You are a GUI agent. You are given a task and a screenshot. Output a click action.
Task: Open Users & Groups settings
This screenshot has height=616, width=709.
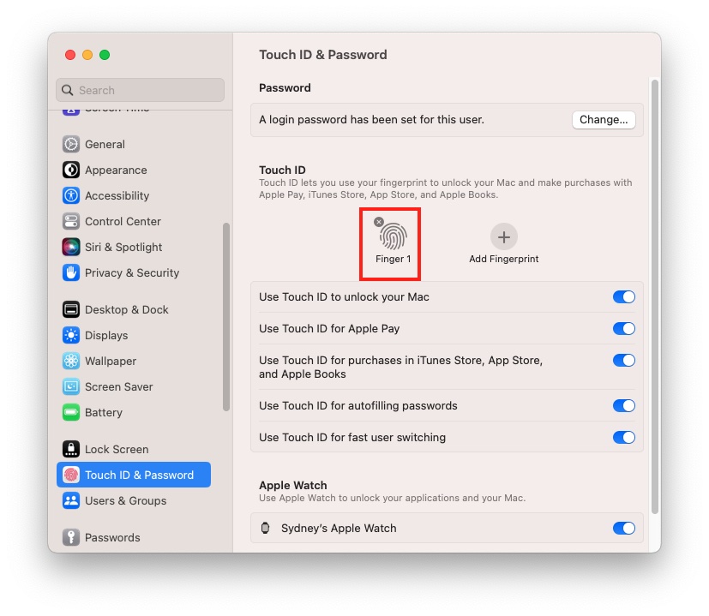(71, 500)
